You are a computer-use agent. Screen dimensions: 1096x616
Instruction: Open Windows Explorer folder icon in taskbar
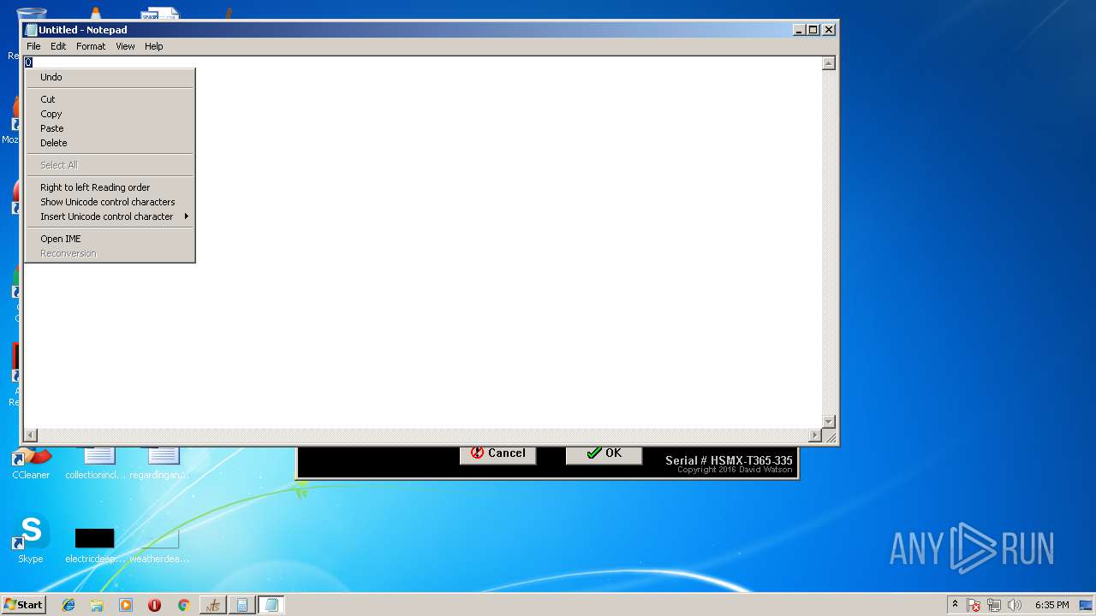[x=97, y=605]
